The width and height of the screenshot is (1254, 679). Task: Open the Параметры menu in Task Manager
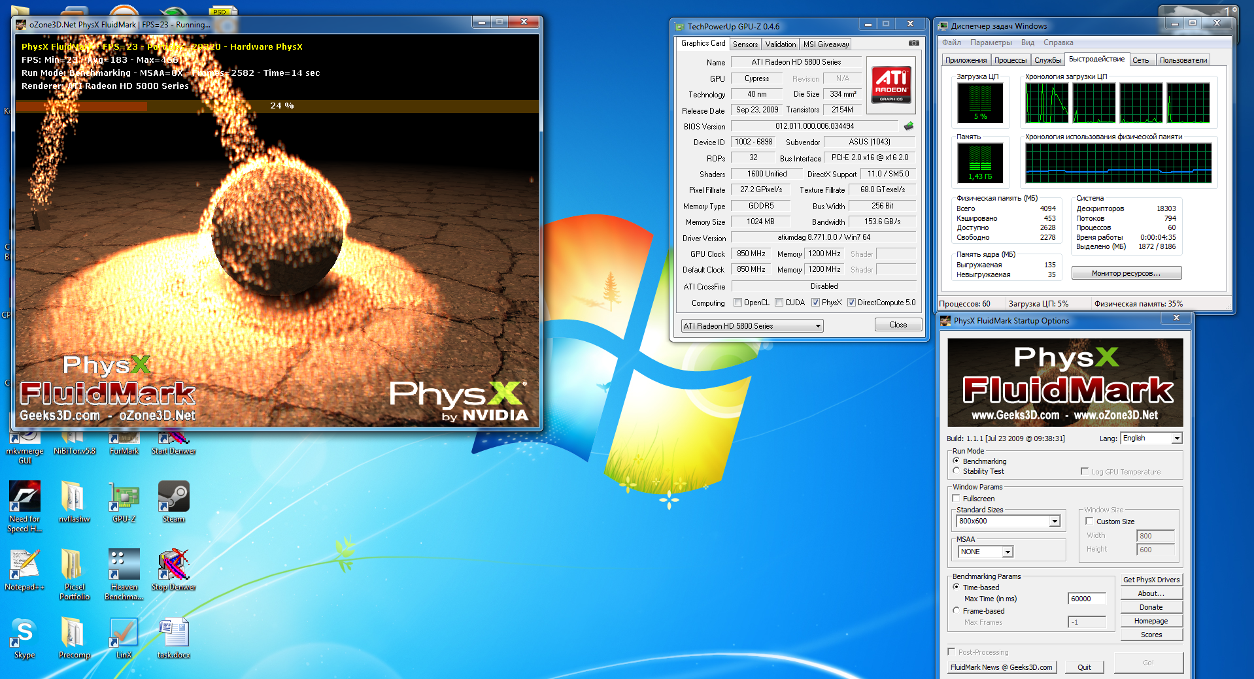[991, 42]
